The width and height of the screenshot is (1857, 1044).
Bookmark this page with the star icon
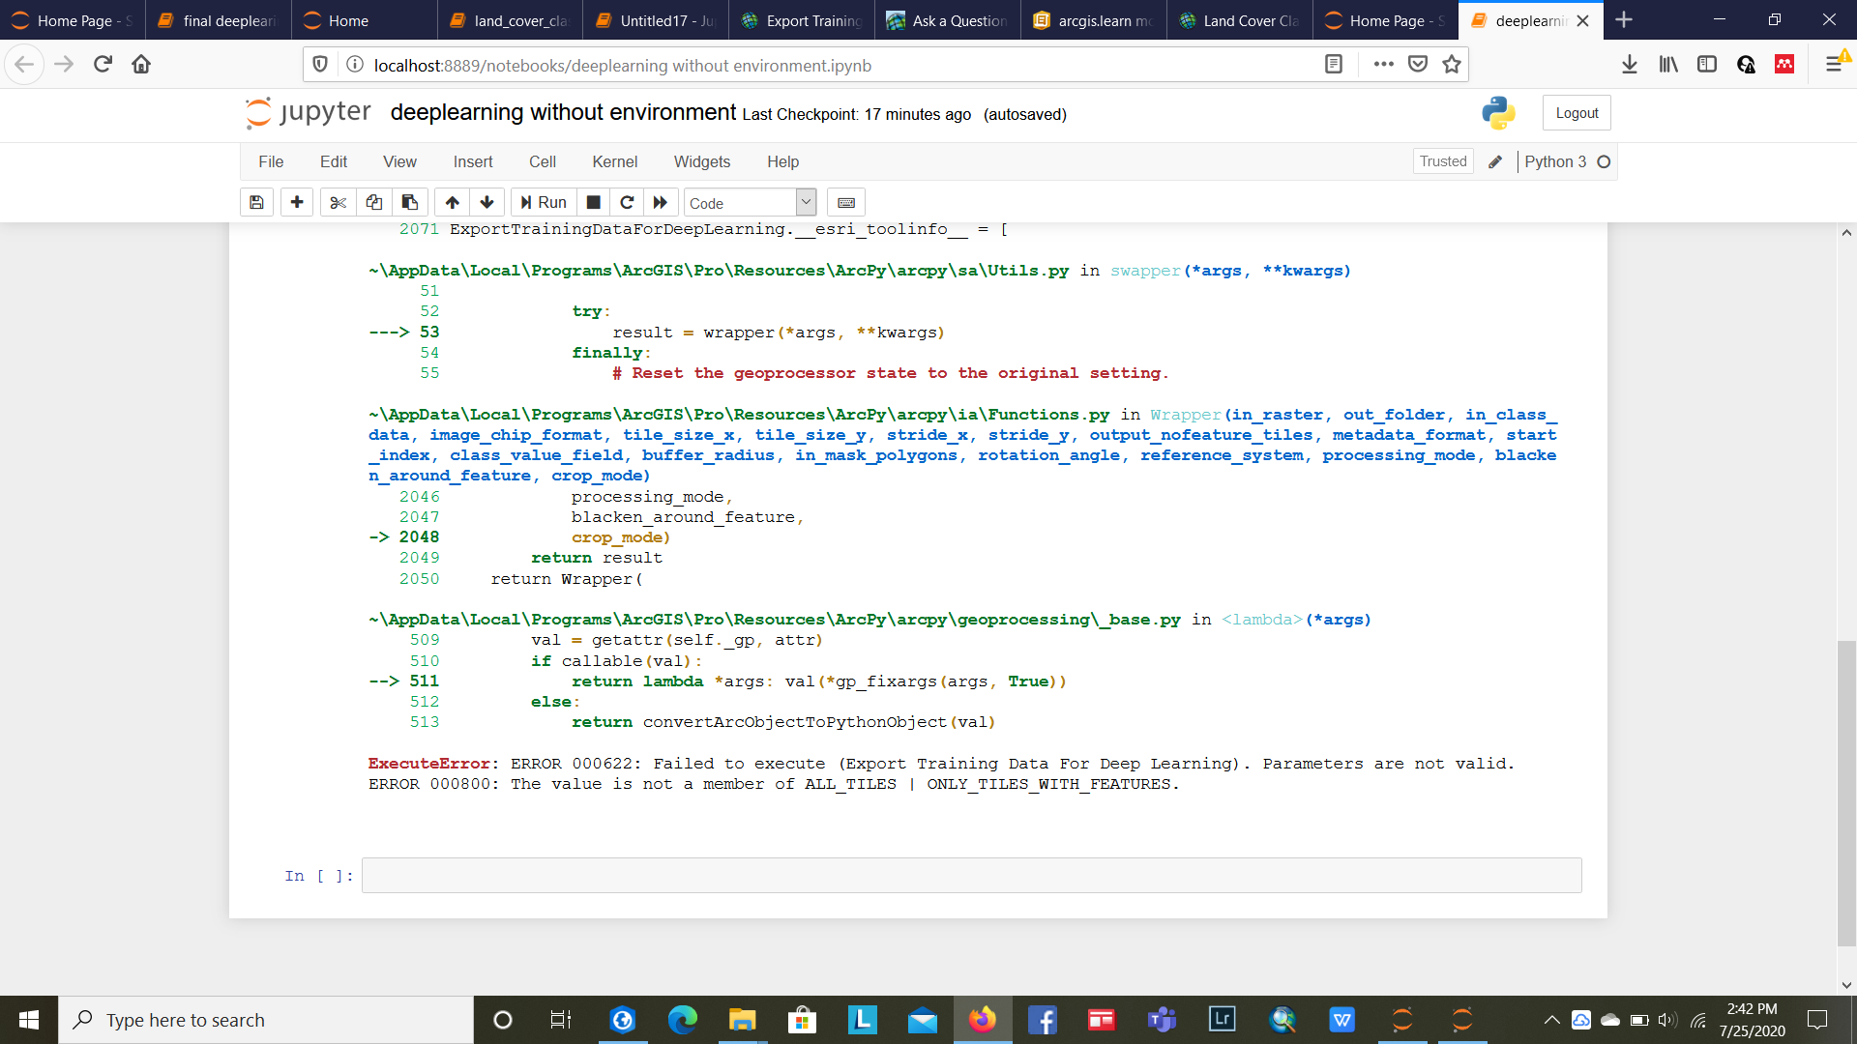(1452, 65)
